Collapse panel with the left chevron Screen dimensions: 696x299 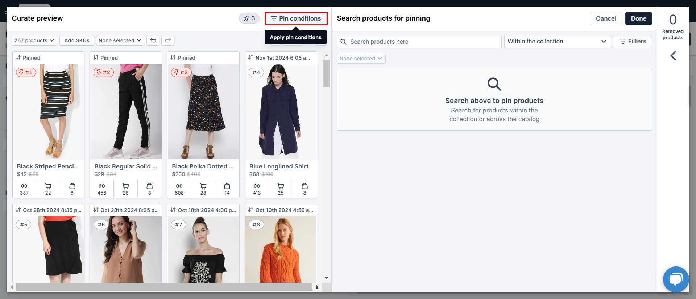click(x=673, y=56)
